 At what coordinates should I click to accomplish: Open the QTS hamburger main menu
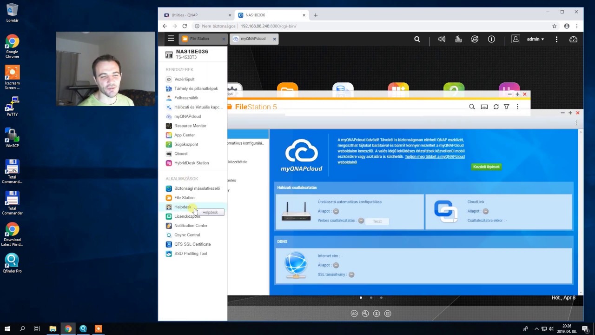[x=171, y=39]
